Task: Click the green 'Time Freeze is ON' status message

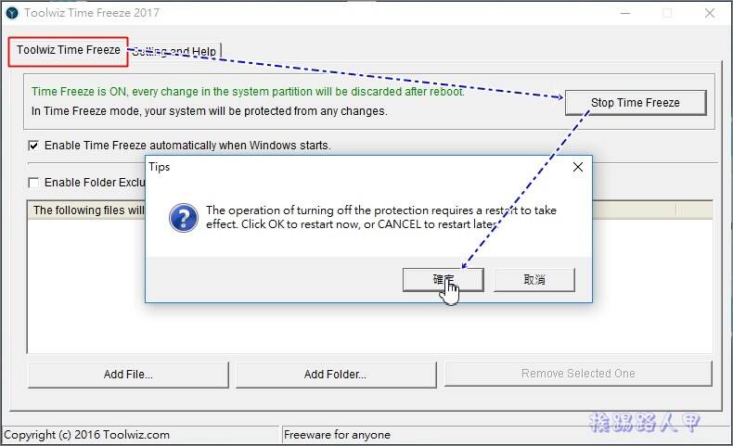Action: tap(248, 92)
